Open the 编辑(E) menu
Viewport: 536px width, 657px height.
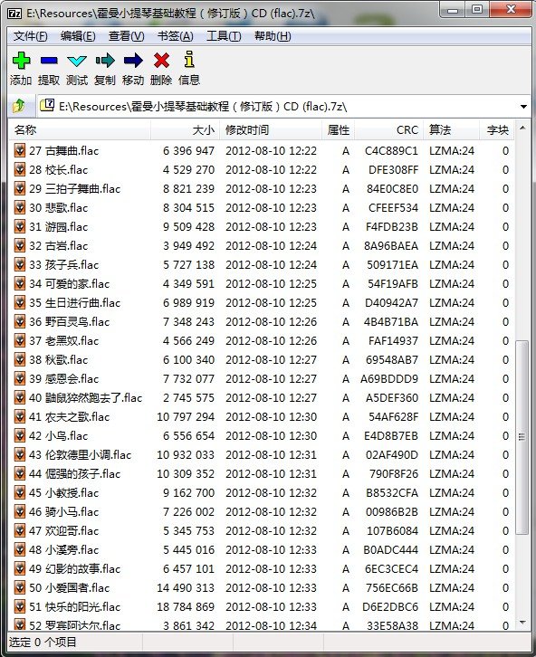pyautogui.click(x=78, y=36)
